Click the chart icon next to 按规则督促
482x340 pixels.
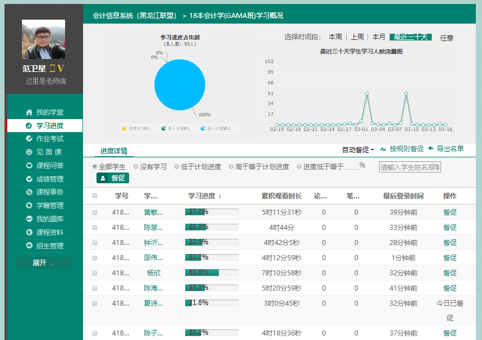pyautogui.click(x=383, y=149)
